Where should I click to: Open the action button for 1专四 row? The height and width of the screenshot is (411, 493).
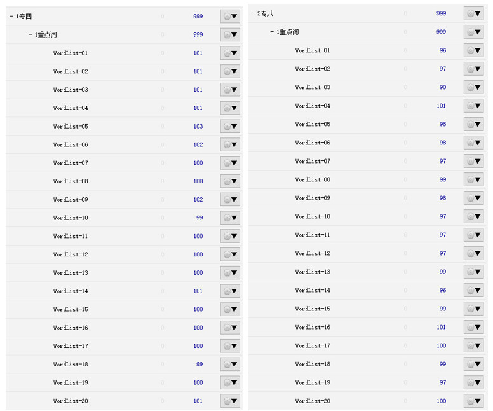coord(230,17)
